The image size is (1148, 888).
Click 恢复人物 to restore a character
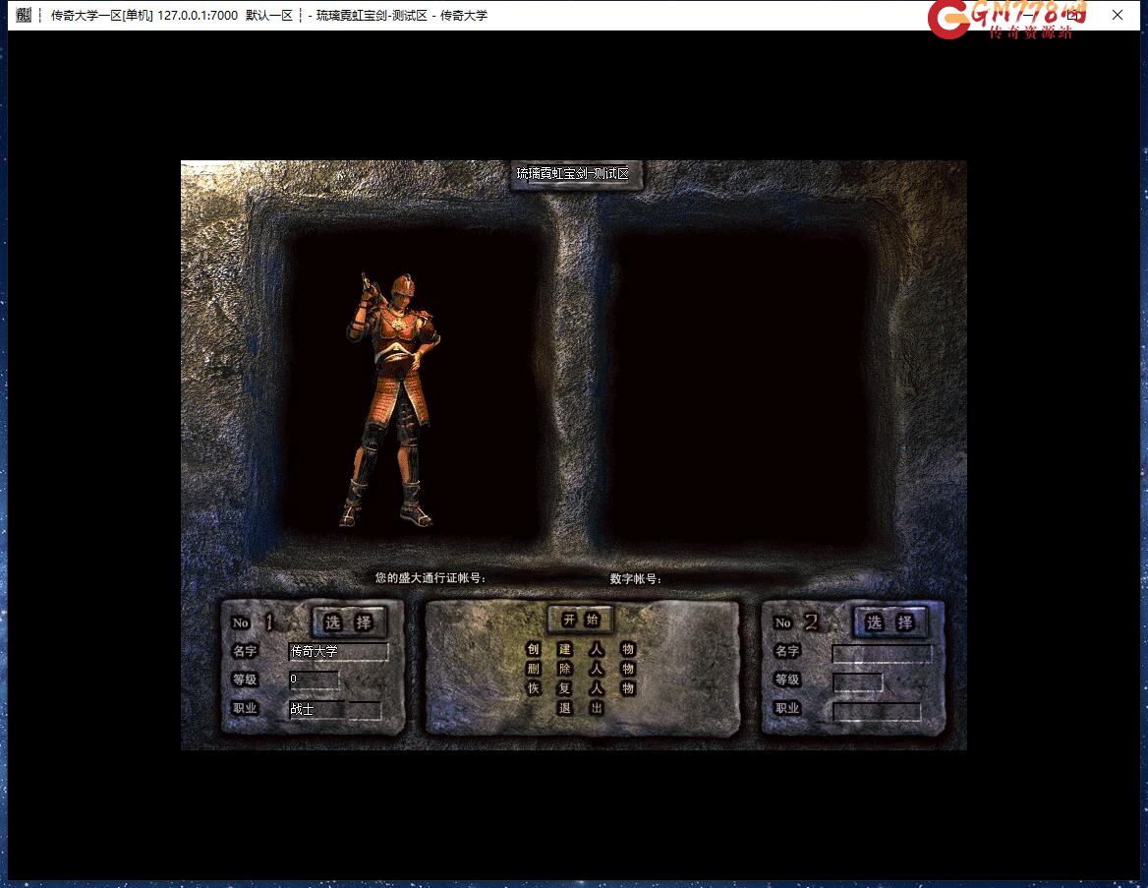point(581,688)
